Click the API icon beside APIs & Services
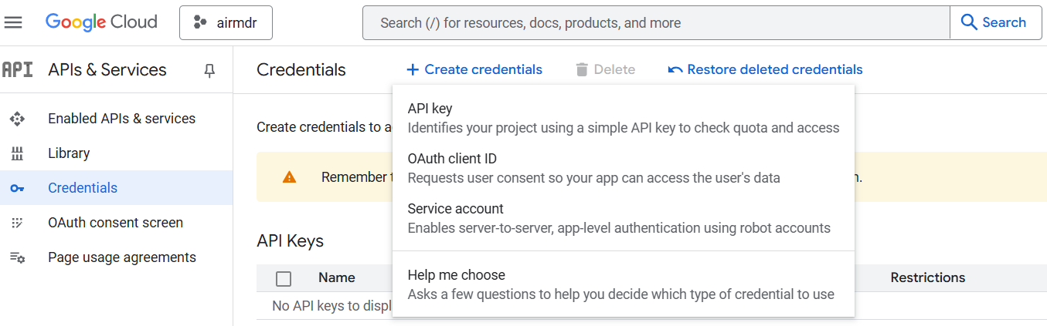This screenshot has width=1047, height=326. (17, 69)
